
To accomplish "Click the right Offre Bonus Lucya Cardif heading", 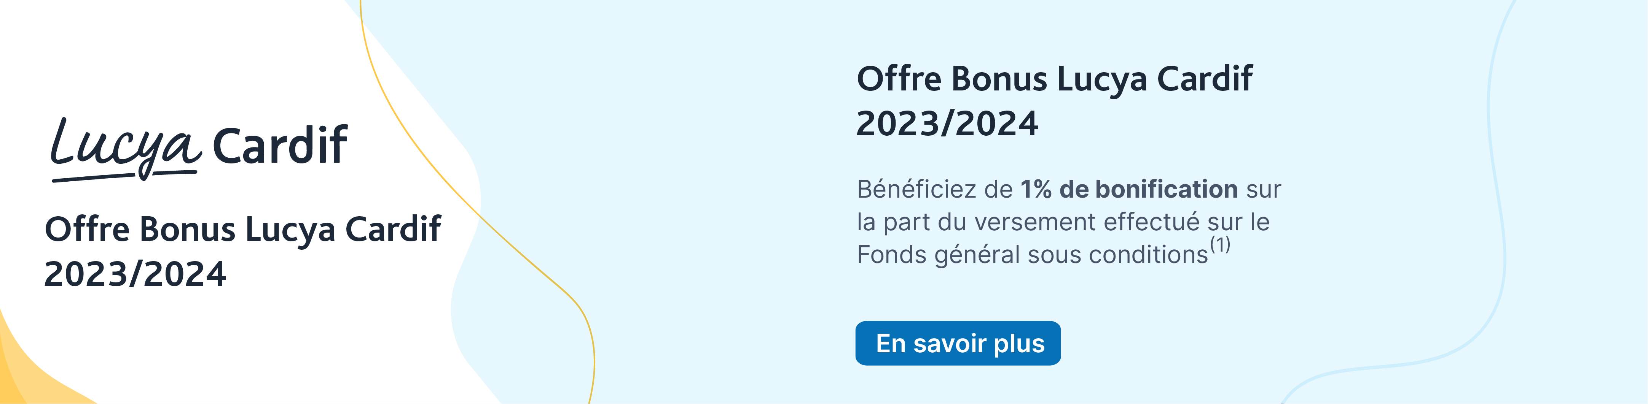I will pyautogui.click(x=1054, y=79).
